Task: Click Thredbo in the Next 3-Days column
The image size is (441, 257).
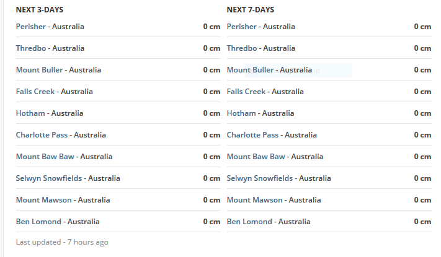Action: tap(32, 48)
